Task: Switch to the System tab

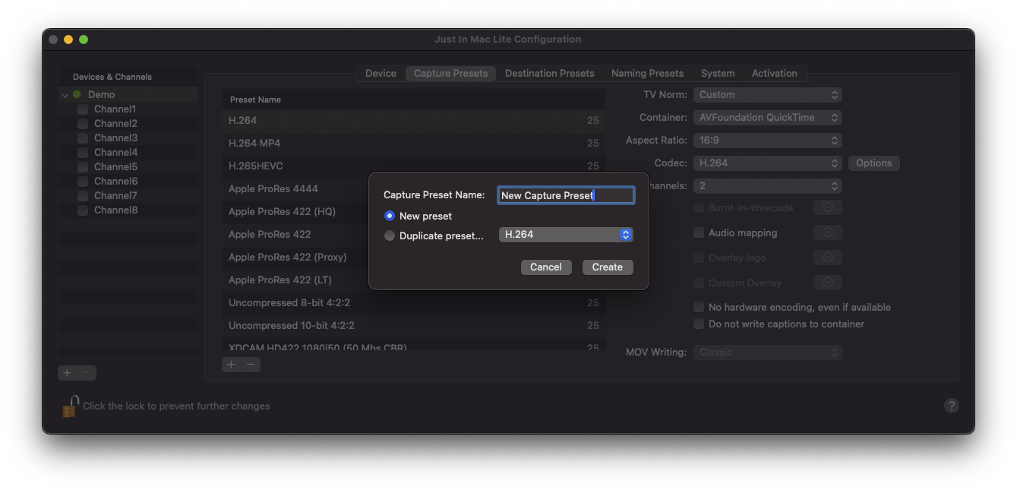Action: tap(718, 74)
